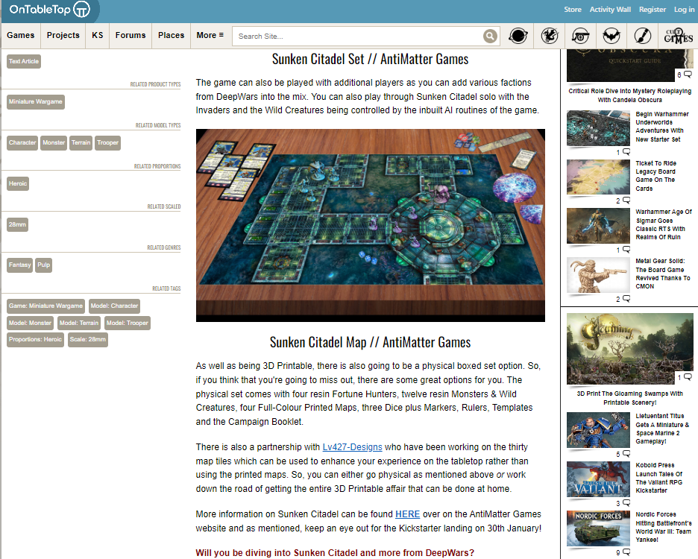The height and width of the screenshot is (559, 698).
Task: Select the Miniature Wargame product type tag
Action: point(36,102)
